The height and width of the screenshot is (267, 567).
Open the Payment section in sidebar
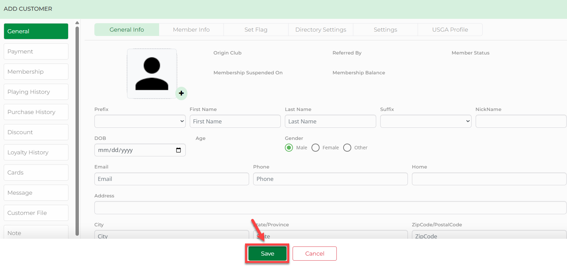click(x=36, y=51)
